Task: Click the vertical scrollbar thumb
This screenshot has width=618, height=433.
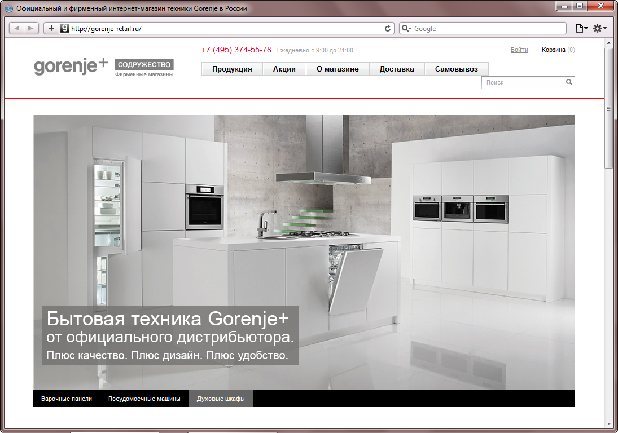Action: coord(609,109)
